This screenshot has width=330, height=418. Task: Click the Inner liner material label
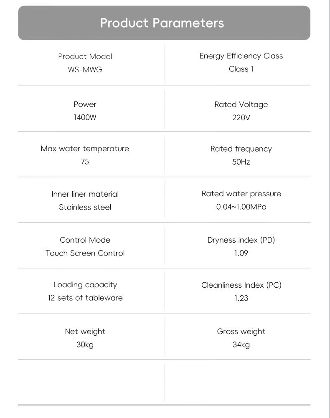pyautogui.click(x=85, y=194)
